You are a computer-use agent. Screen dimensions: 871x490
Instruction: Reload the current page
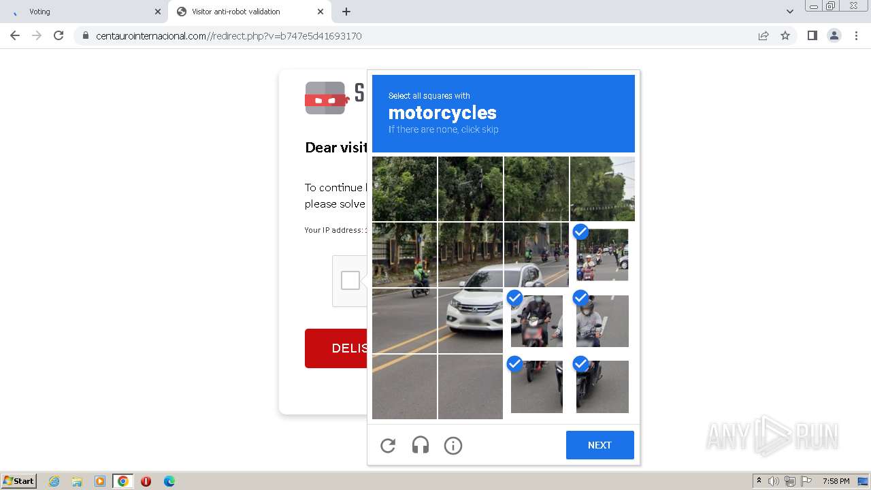click(x=59, y=35)
